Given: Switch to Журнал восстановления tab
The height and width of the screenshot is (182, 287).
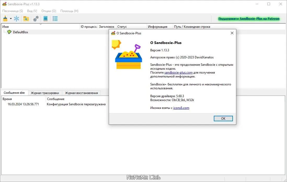Looking at the screenshot, I should (x=82, y=93).
